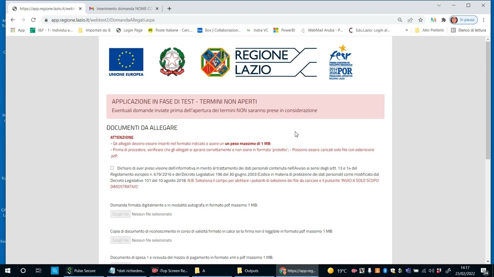This screenshot has width=494, height=277.
Task: Click the microphone tray icon
Action: pyautogui.click(x=369, y=271)
